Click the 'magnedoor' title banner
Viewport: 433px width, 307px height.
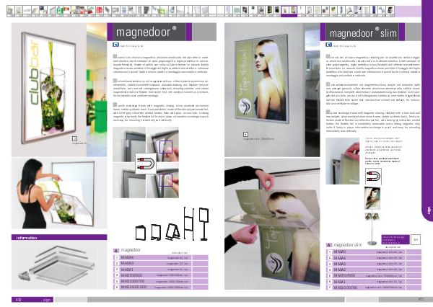(x=149, y=32)
